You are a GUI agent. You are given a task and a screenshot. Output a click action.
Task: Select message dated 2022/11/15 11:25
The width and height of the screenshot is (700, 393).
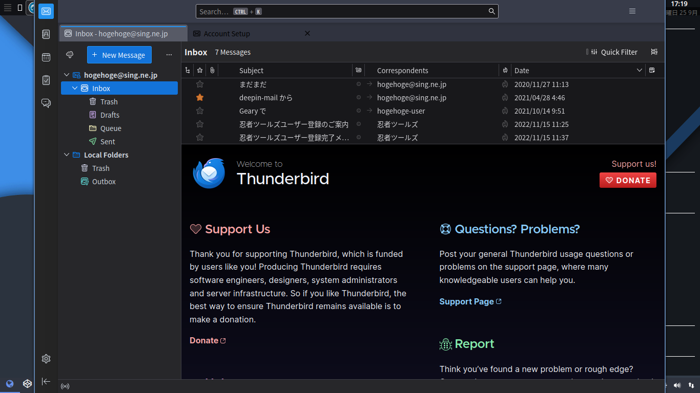[423, 124]
